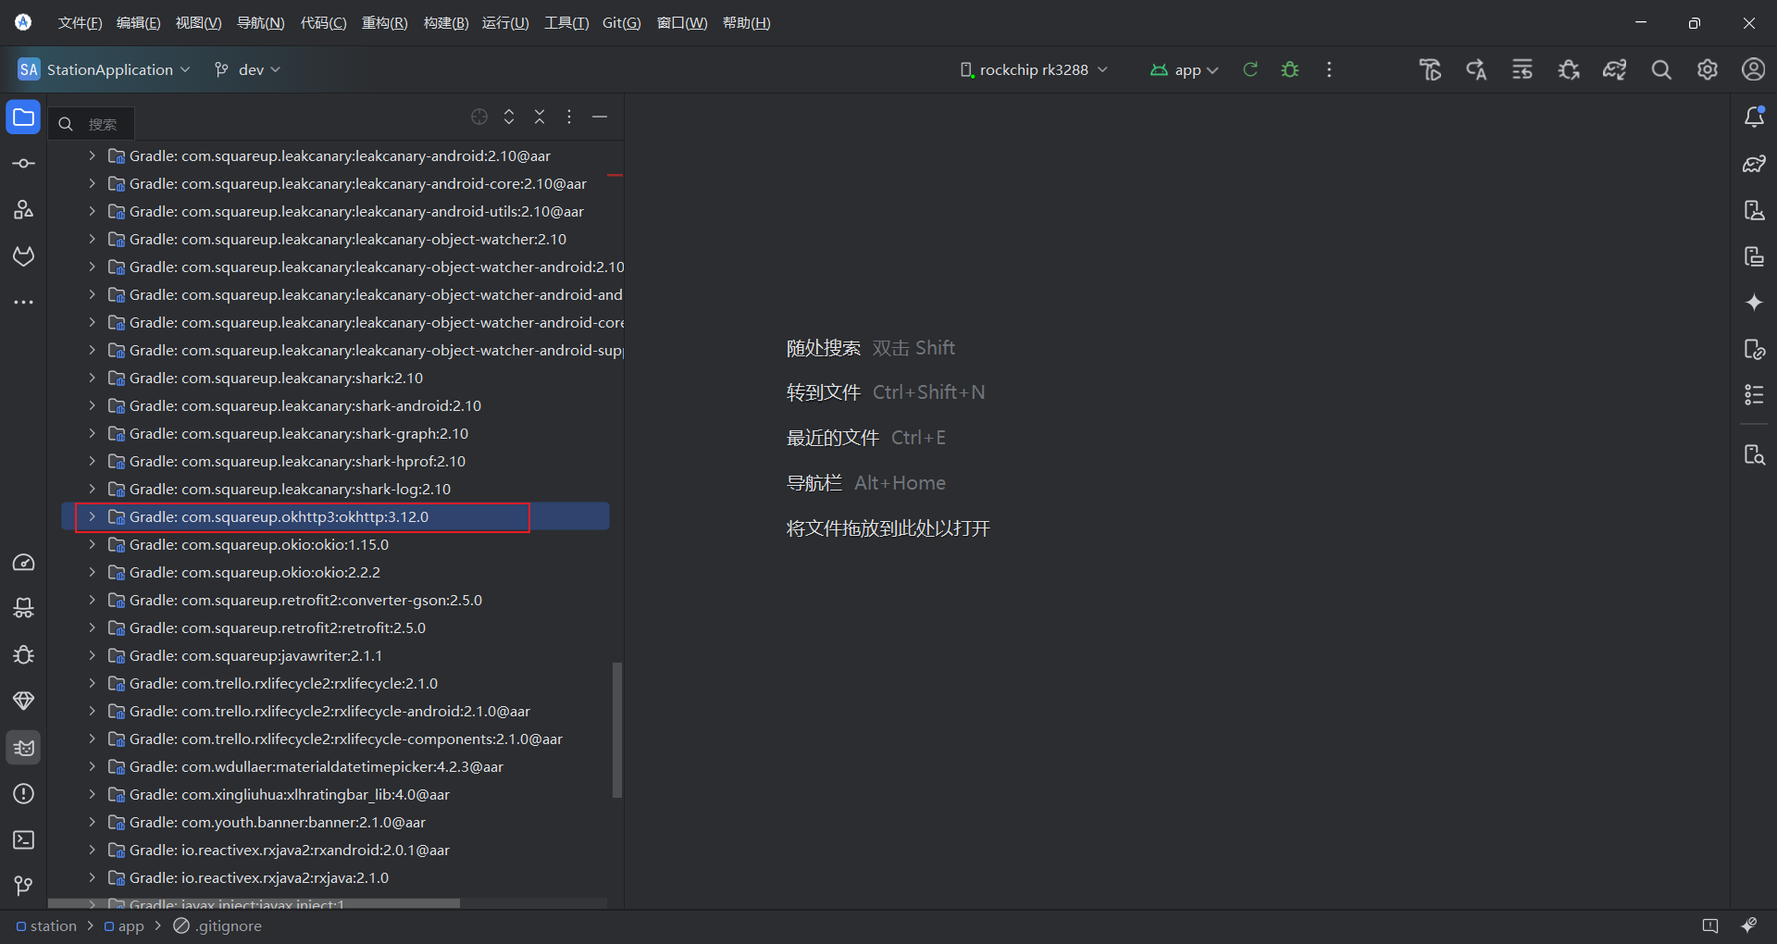1777x944 pixels.
Task: Open the 构建(B) menu
Action: click(x=446, y=23)
